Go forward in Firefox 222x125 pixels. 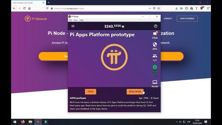click(x=19, y=8)
